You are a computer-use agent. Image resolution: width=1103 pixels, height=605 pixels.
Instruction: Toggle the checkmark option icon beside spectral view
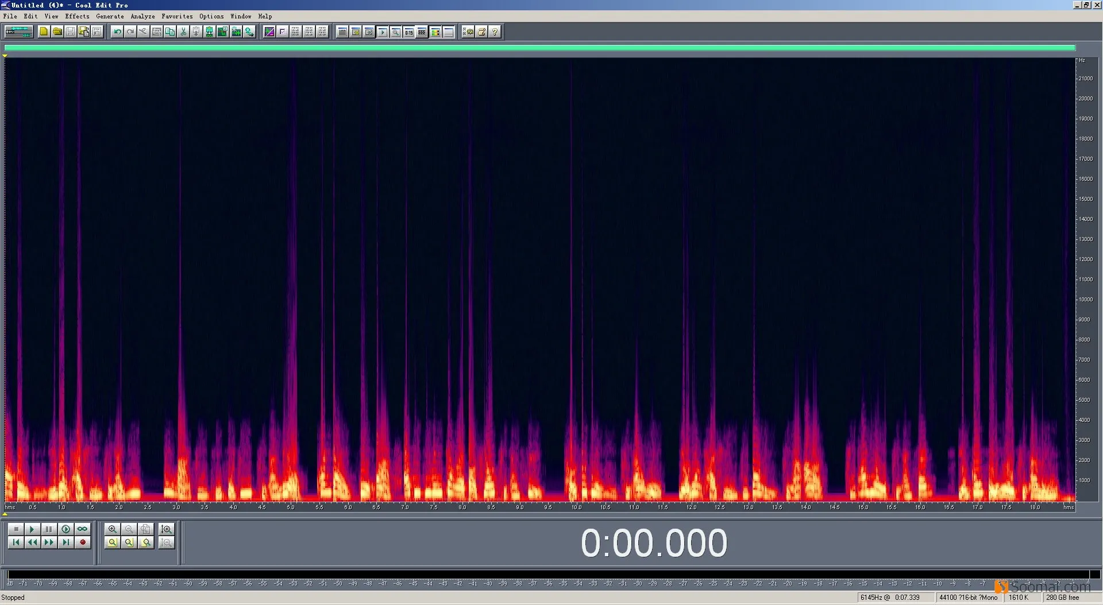click(283, 32)
